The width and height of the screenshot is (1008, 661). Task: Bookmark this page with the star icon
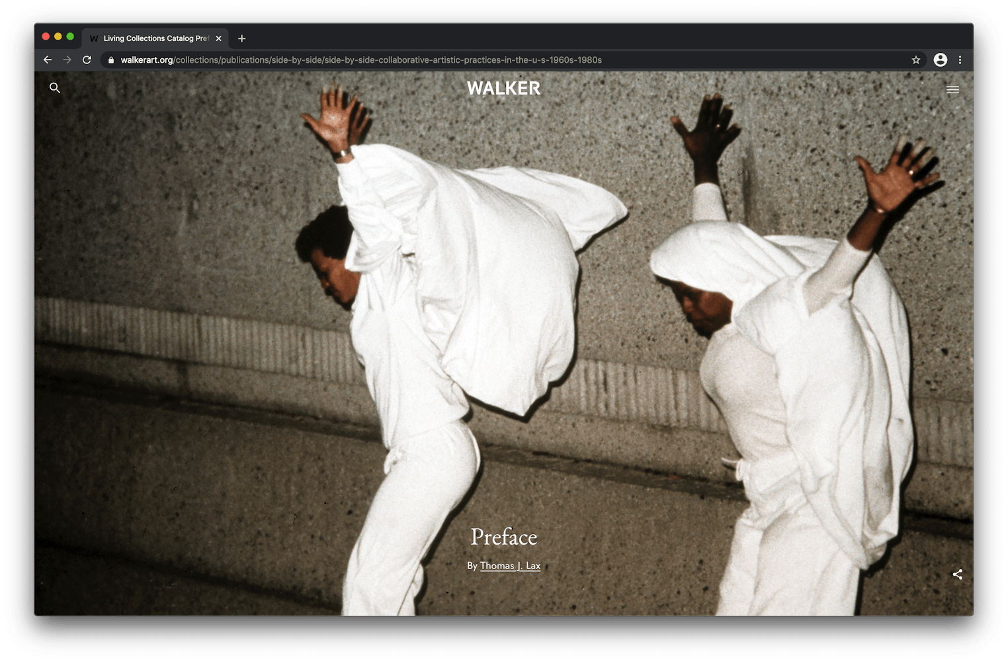click(x=916, y=60)
